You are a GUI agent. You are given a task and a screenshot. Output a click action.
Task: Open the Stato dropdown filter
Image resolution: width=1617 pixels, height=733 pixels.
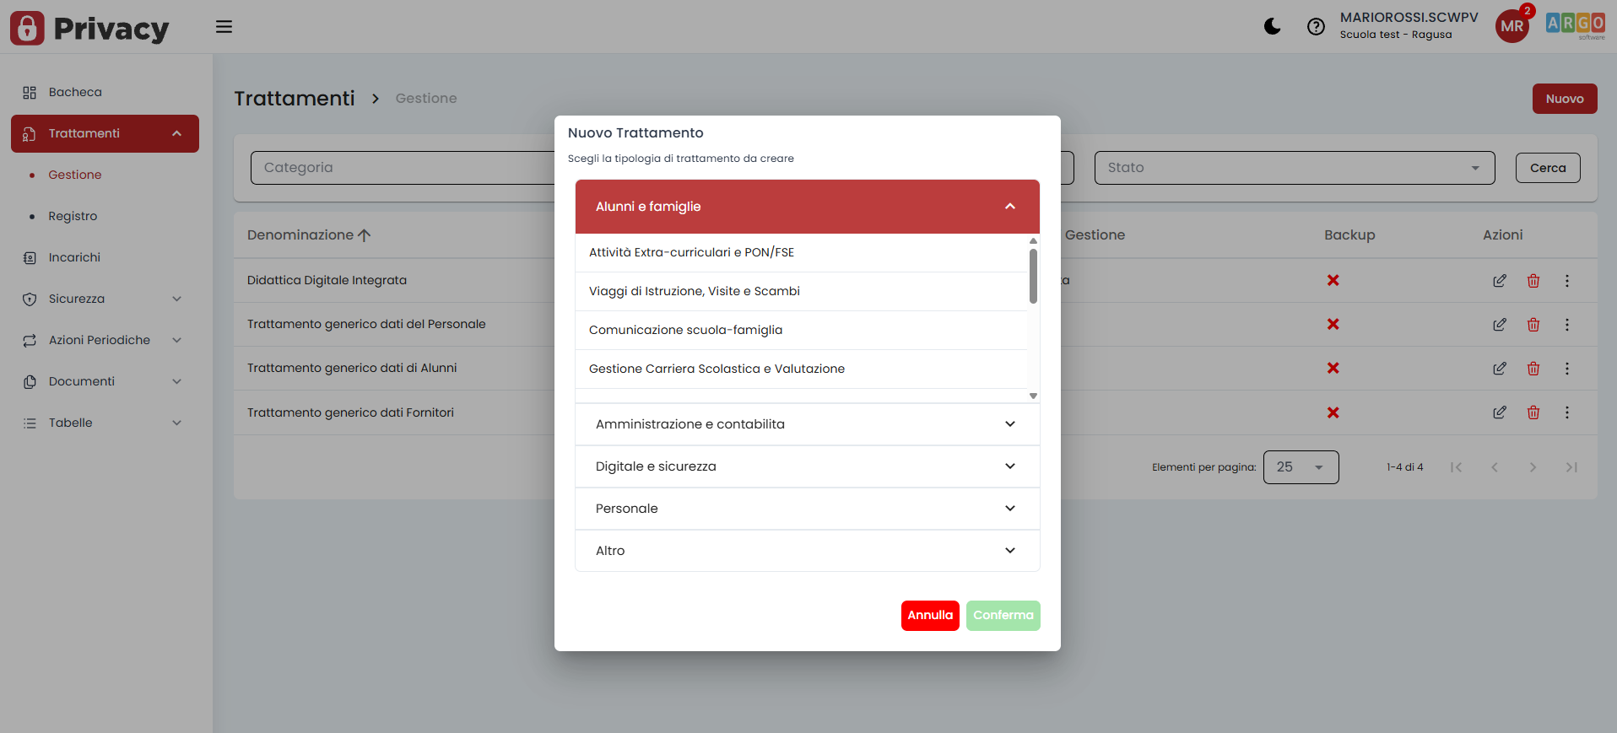1293,168
